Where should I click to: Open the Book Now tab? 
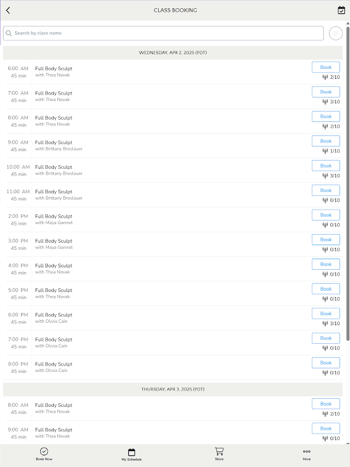[44, 454]
